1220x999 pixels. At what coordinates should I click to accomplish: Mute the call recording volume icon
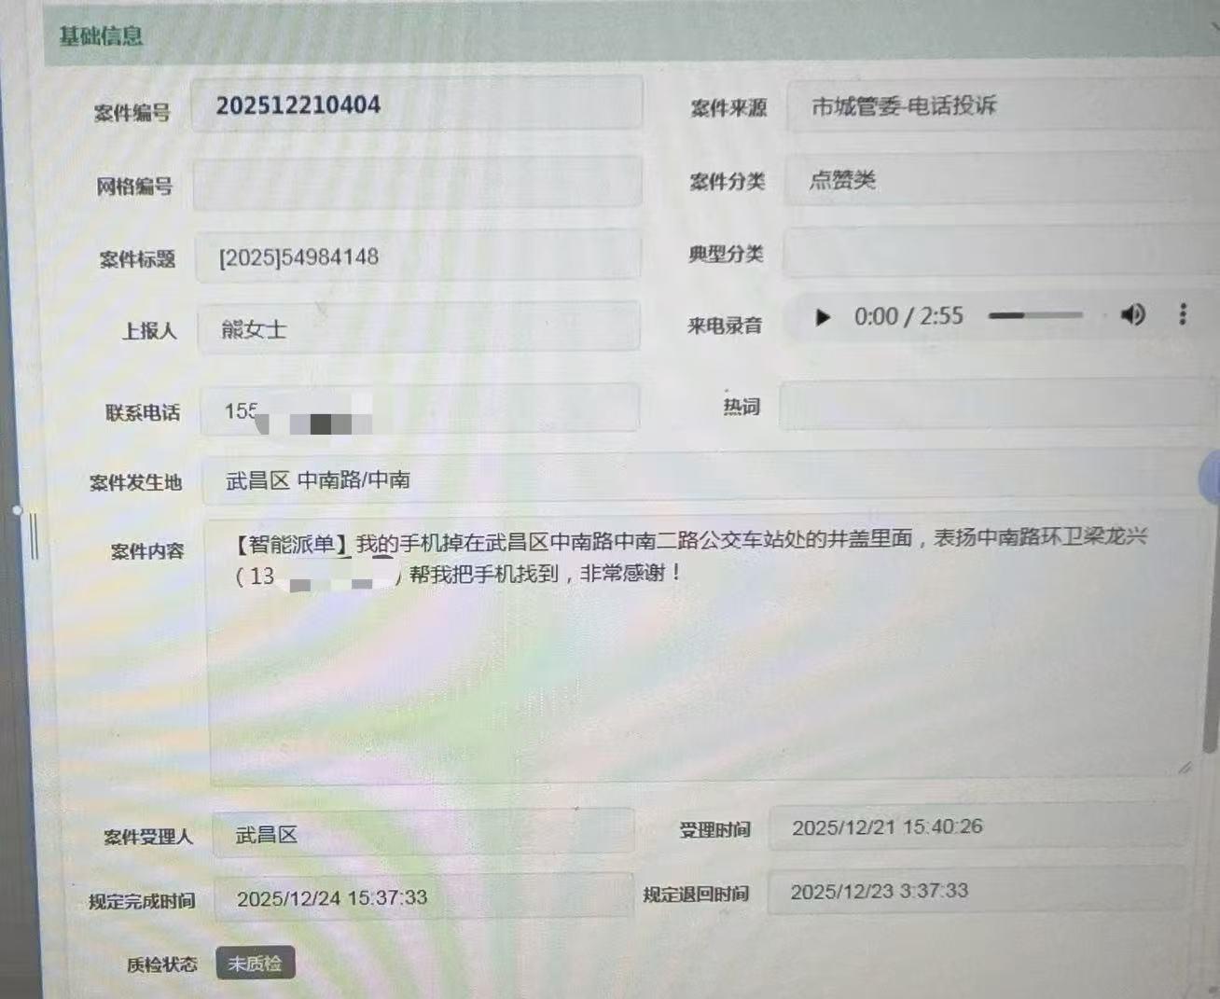pos(1132,315)
